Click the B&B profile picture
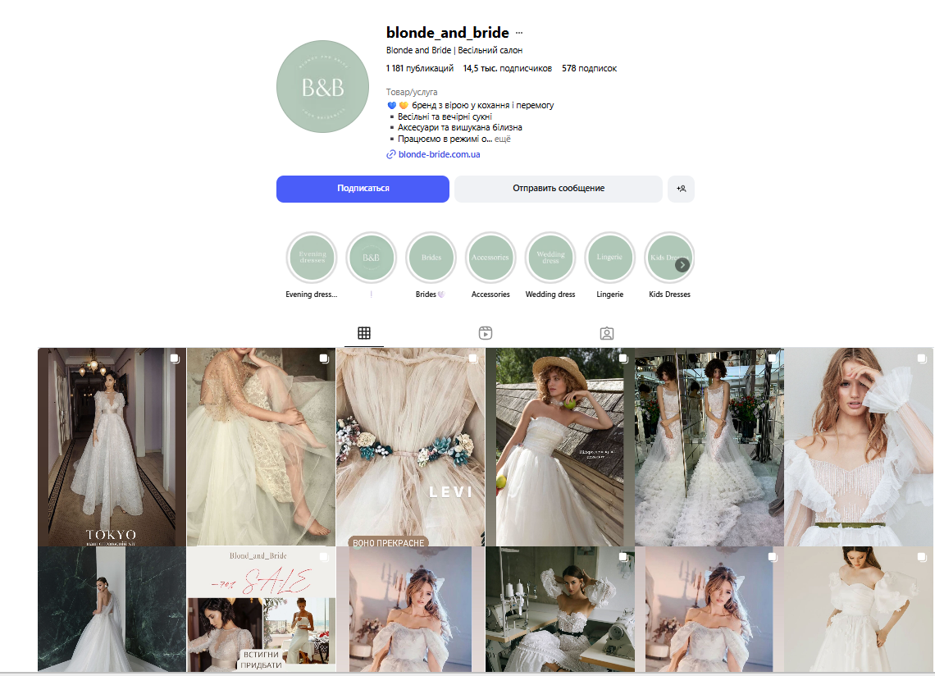The width and height of the screenshot is (935, 676). [x=322, y=86]
